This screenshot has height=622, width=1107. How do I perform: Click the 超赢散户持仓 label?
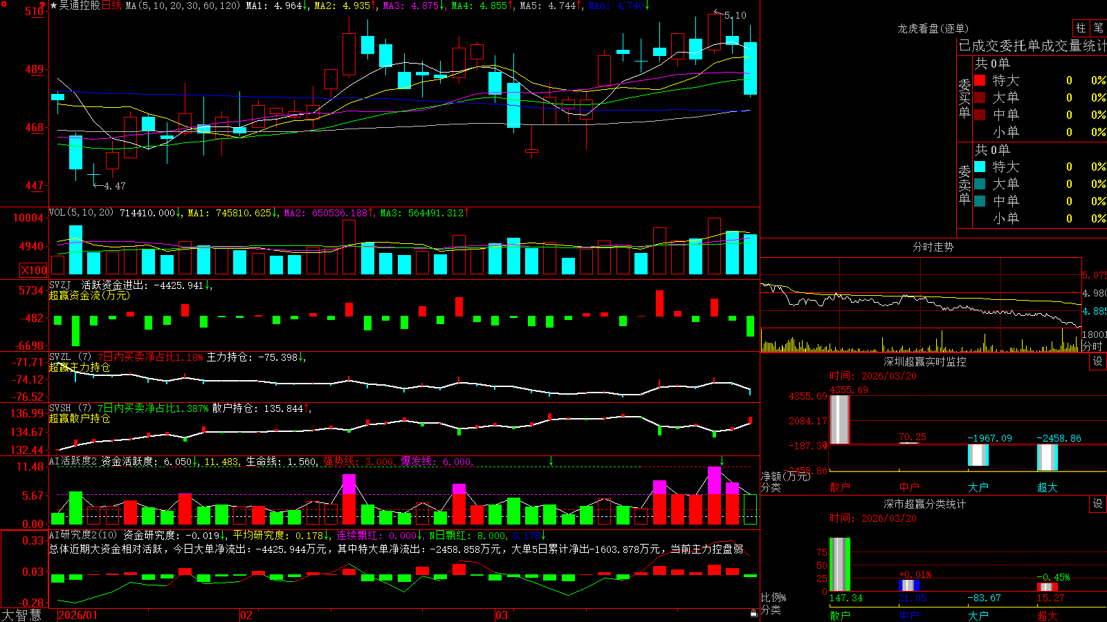(x=80, y=418)
